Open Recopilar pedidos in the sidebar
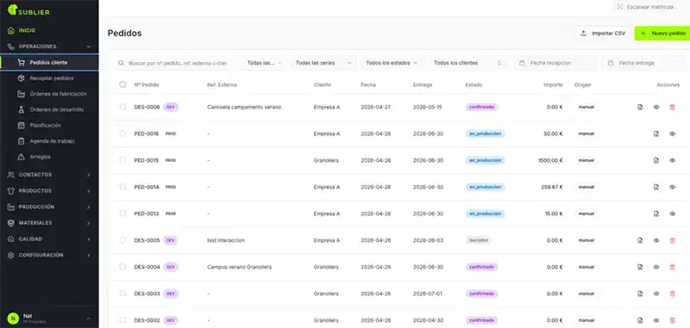This screenshot has height=328, width=690. pos(49,78)
